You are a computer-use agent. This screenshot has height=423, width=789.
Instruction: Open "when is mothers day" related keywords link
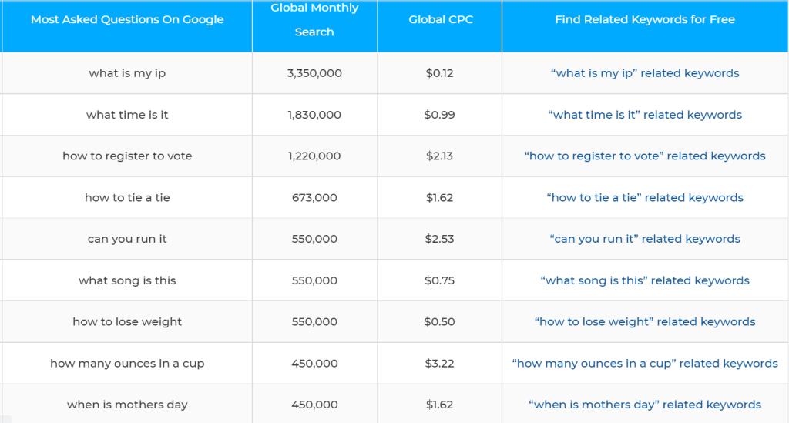(645, 405)
